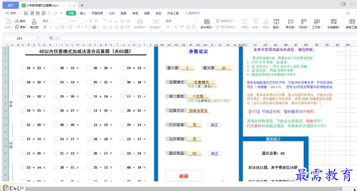Switch to the Developer Tools (开发工具) tab
This screenshot has width=357, height=191.
pyautogui.click(x=173, y=13)
